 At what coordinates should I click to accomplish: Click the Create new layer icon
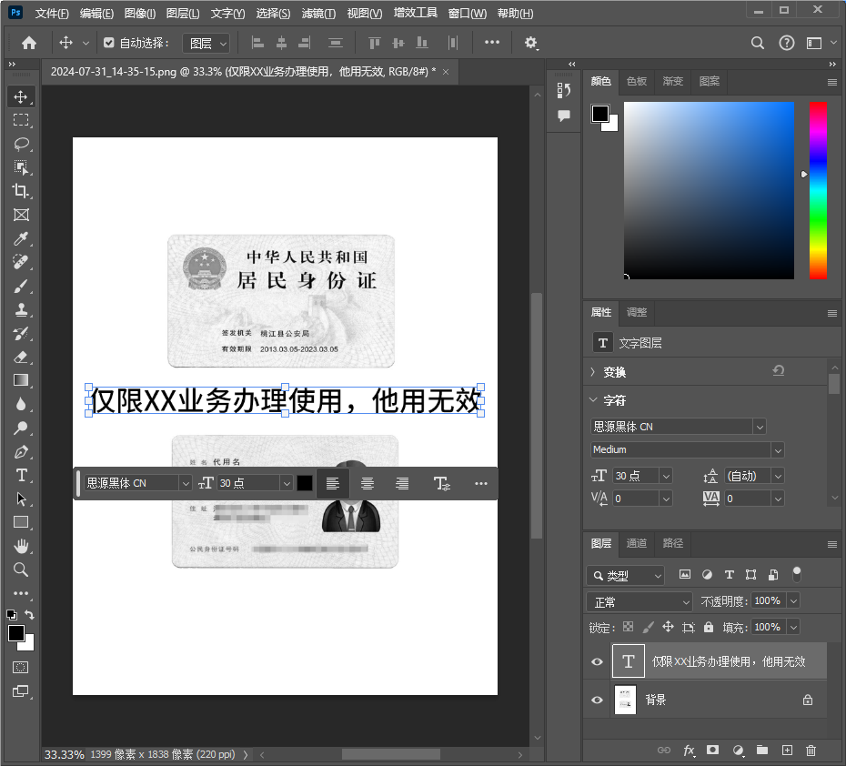(786, 751)
